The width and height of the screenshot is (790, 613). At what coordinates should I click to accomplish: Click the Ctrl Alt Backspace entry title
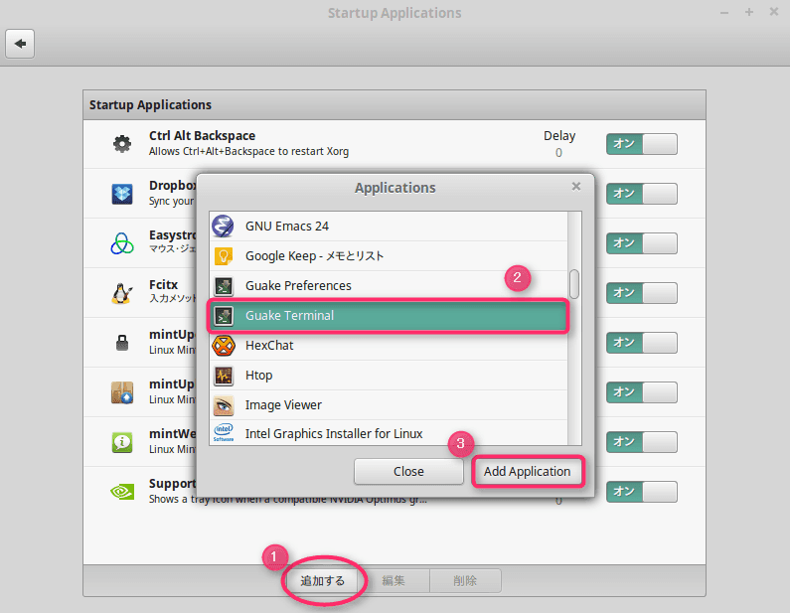click(202, 136)
